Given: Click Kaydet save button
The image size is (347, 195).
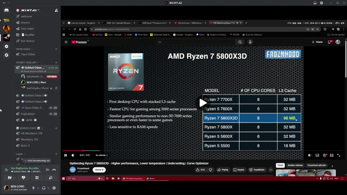Looking at the screenshot, I should pos(239,170).
